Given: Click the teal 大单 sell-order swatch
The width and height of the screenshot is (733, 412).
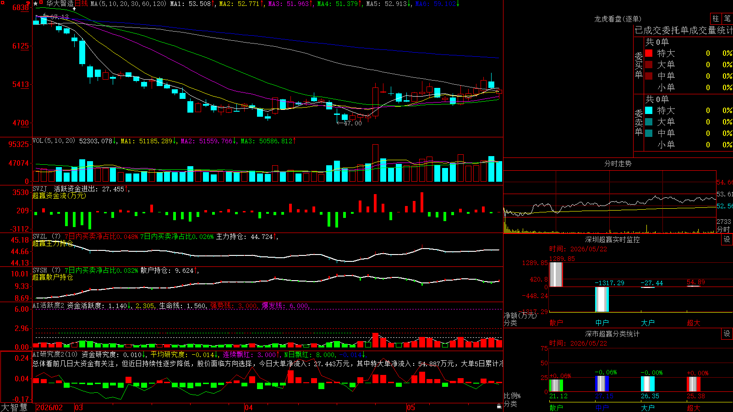Looking at the screenshot, I should (649, 122).
